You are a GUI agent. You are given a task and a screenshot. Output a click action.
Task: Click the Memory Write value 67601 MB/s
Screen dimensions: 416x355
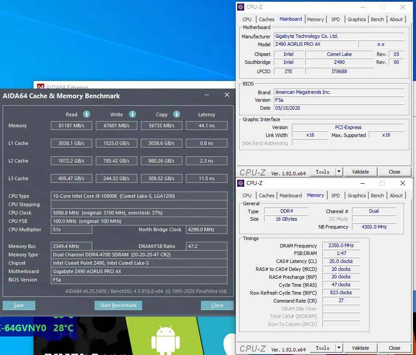[117, 126]
